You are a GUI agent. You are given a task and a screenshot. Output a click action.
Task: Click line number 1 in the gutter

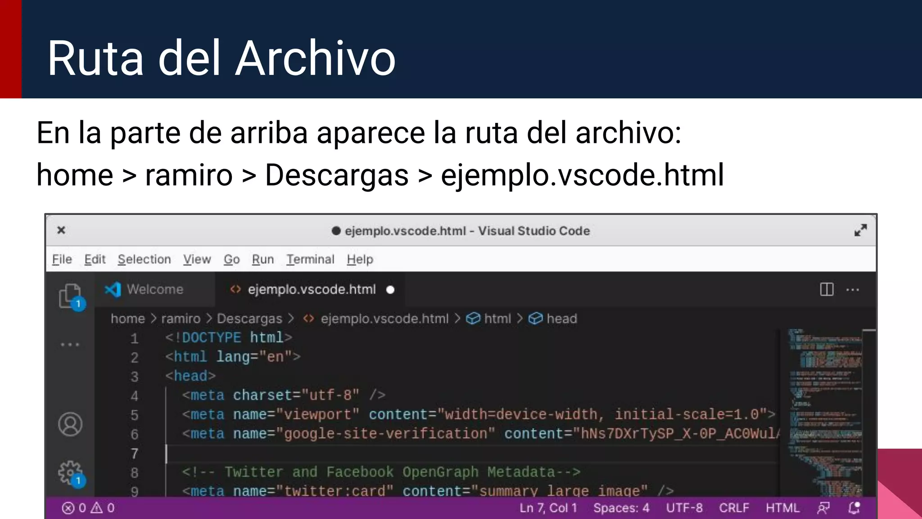(x=134, y=338)
